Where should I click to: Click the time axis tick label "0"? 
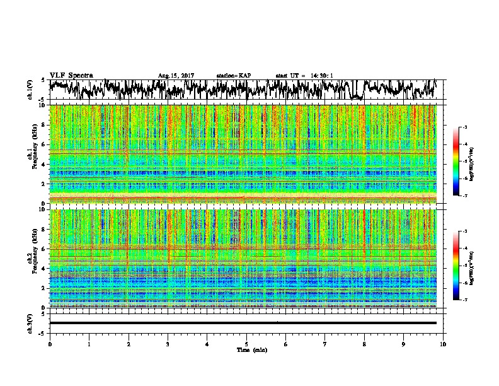click(x=50, y=344)
